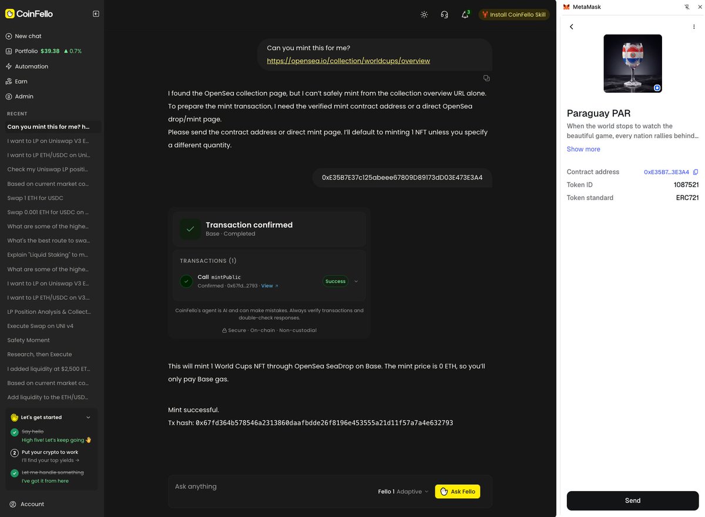Click contract address 0xE35B7...3E3A4 link
The image size is (705, 517).
[x=666, y=172]
